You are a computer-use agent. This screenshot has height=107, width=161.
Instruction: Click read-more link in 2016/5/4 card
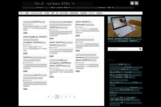click(78, 36)
